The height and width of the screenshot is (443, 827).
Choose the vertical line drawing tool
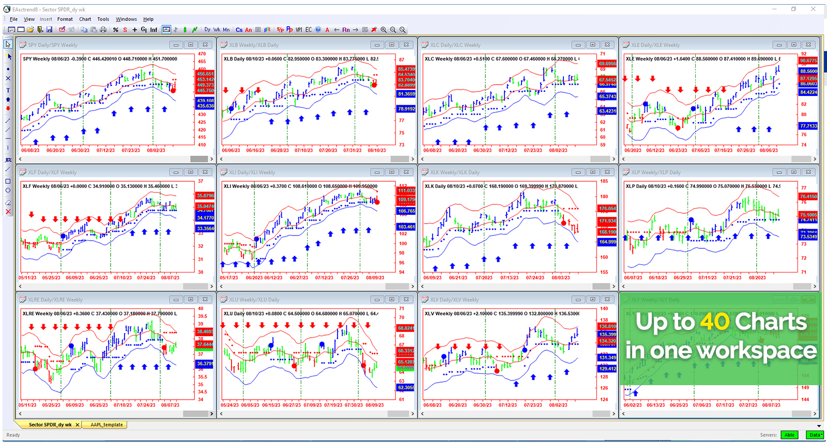8,148
